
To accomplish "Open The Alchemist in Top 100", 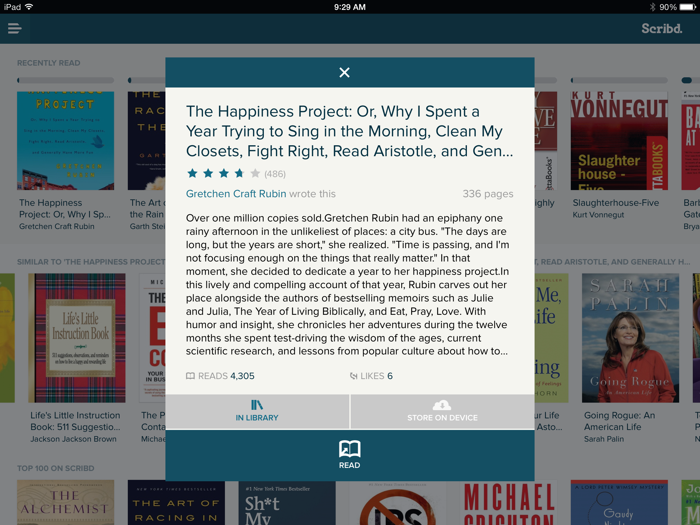I will coord(66,502).
